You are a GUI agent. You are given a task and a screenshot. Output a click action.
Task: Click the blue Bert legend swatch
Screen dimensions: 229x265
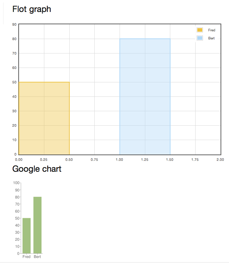click(x=199, y=38)
